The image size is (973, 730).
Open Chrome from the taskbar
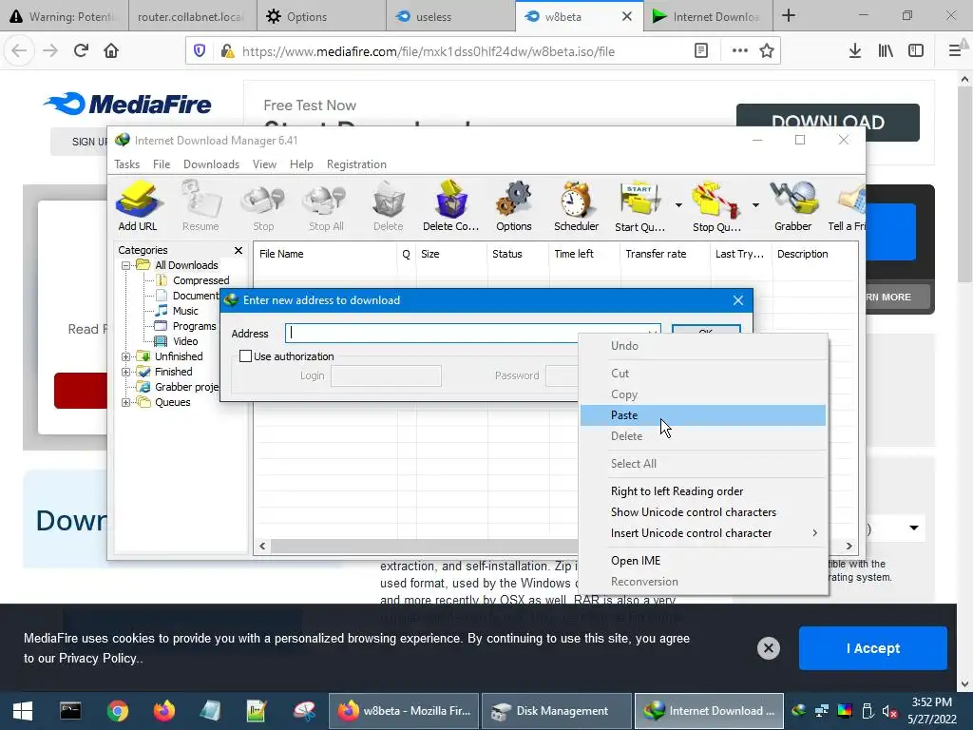(117, 711)
